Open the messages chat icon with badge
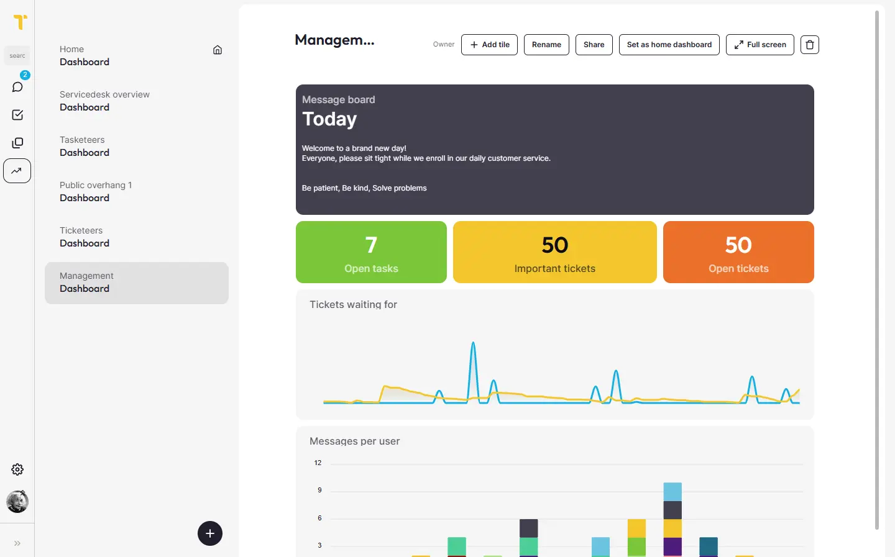Screen dimensions: 895x557 17,87
